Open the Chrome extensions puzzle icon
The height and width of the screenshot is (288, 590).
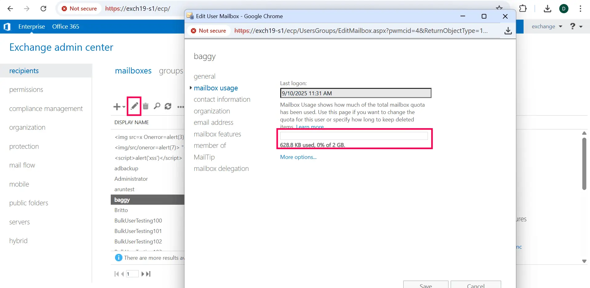pyautogui.click(x=523, y=9)
